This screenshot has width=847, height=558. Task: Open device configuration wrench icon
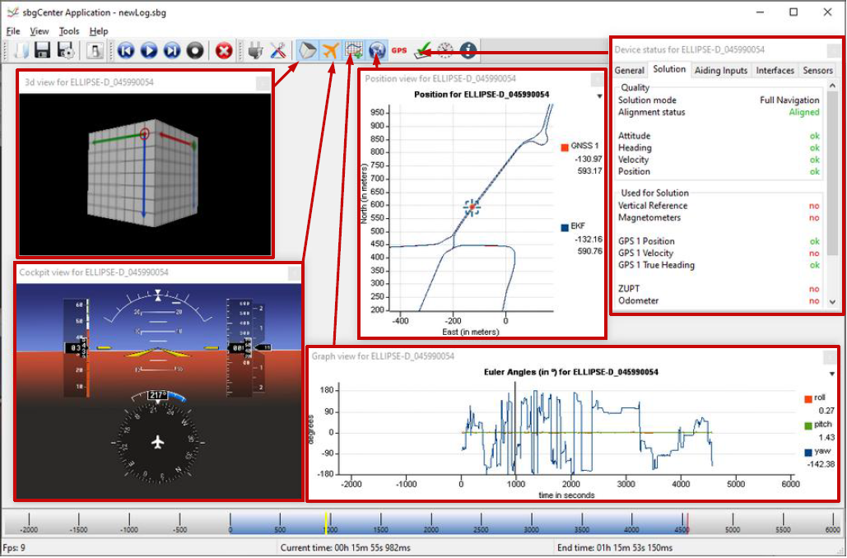(x=278, y=49)
